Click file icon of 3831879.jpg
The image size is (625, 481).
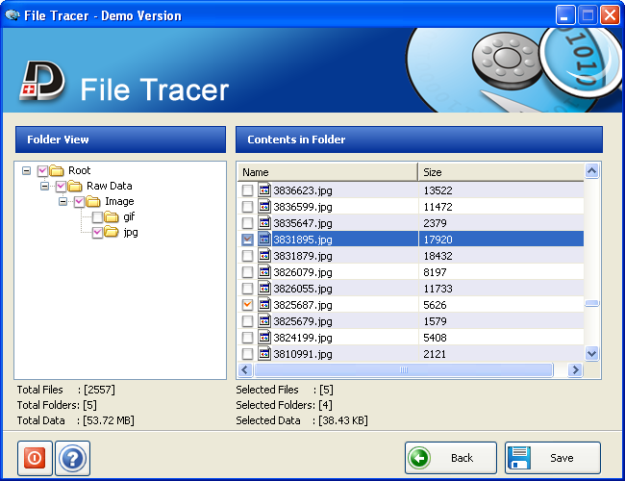tap(264, 256)
